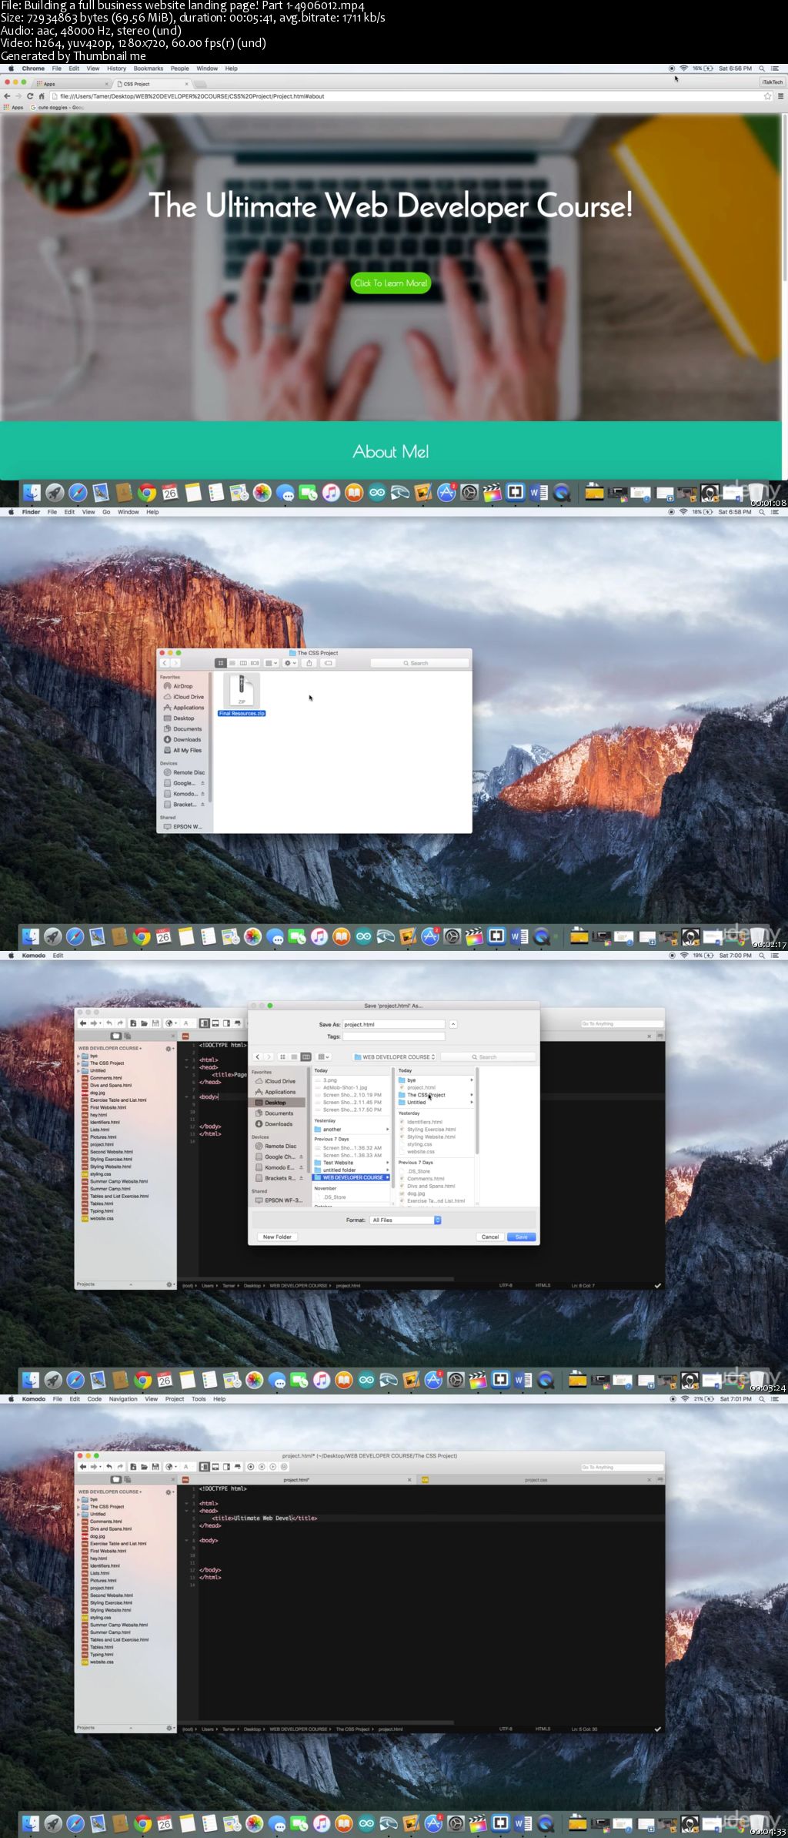Open the People menu in Chrome
The image size is (788, 1838).
tap(180, 69)
